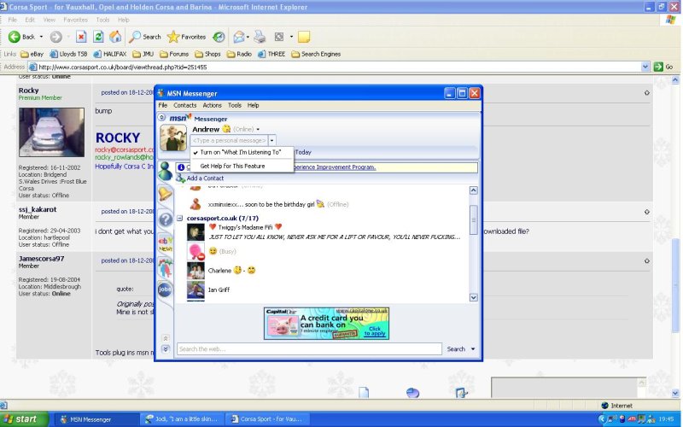Open the HALIFAX link
The image size is (683, 427).
click(110, 54)
